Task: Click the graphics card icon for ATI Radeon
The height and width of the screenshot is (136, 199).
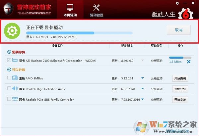Action: 15,60
